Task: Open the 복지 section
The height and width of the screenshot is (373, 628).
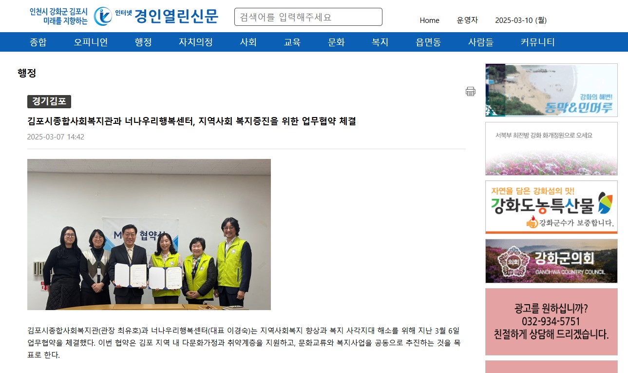Action: [x=380, y=42]
